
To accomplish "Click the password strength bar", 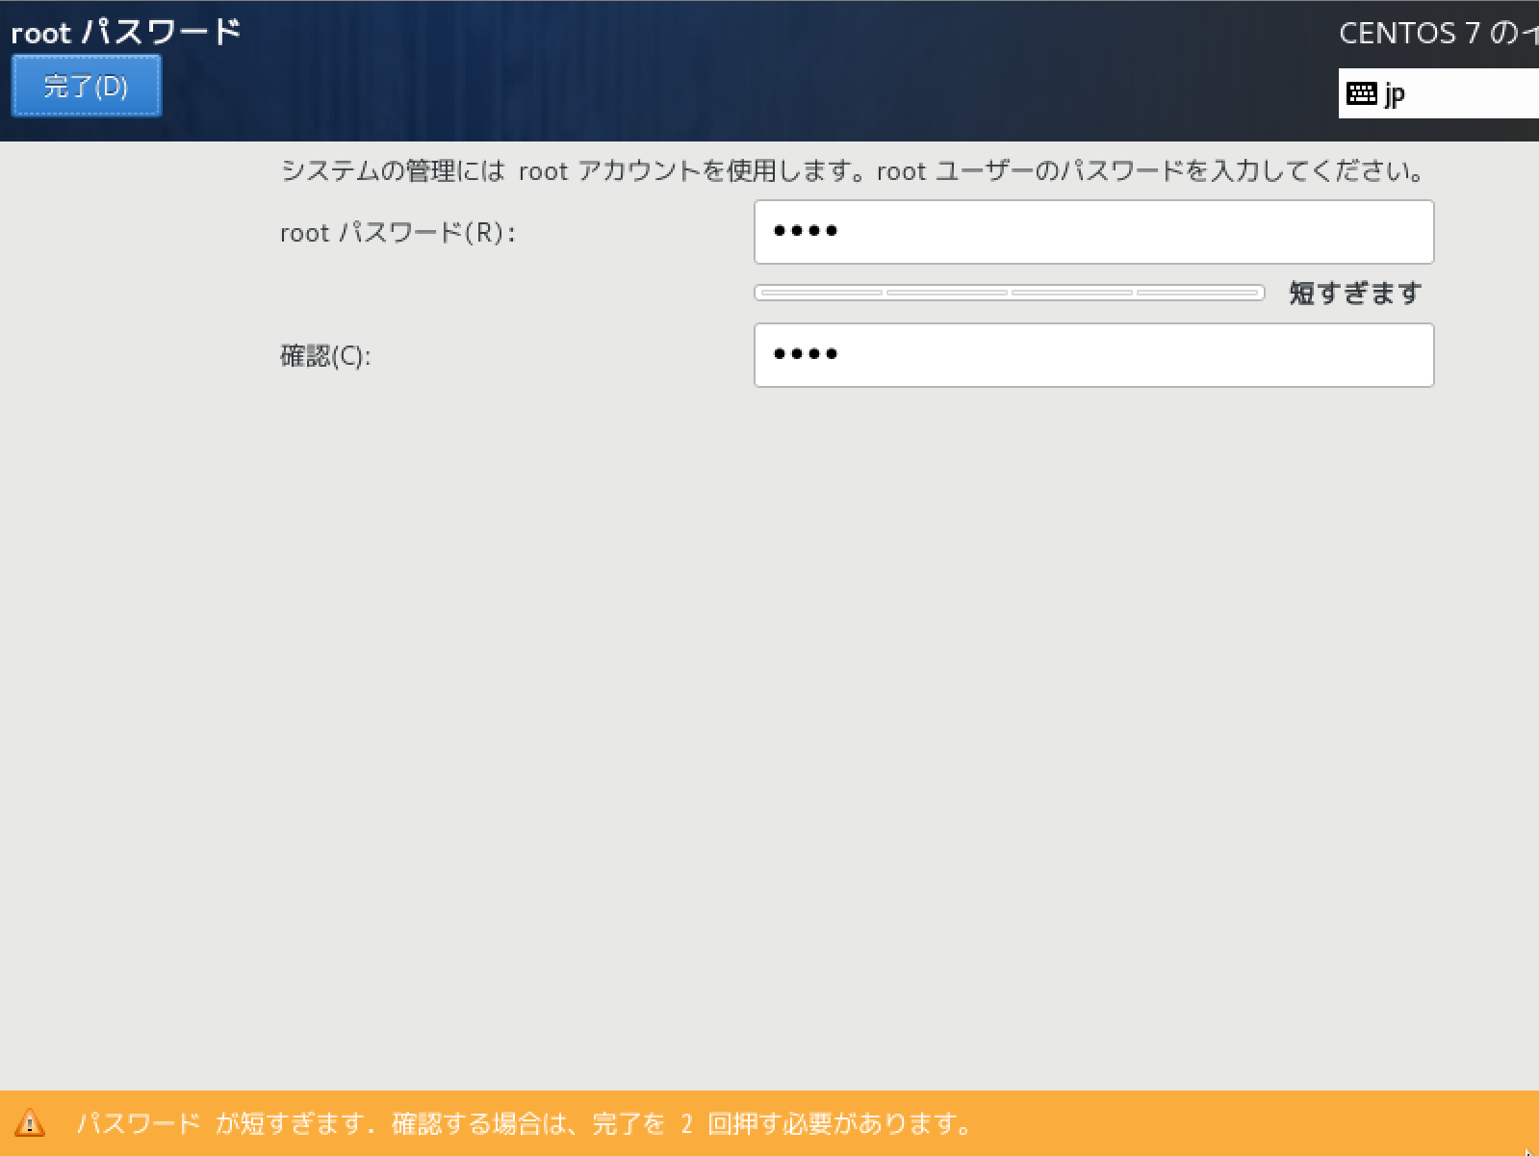I will (1009, 293).
